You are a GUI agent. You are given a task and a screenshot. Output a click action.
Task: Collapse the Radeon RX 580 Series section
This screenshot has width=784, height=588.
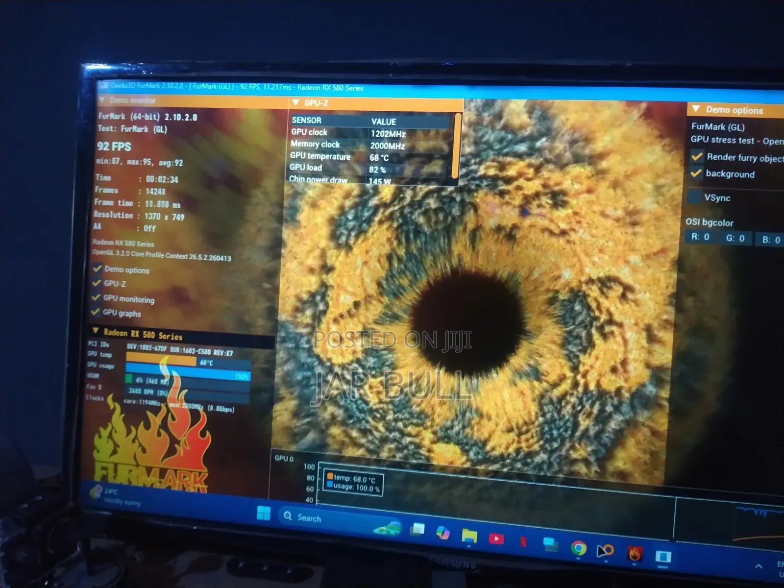click(x=96, y=331)
